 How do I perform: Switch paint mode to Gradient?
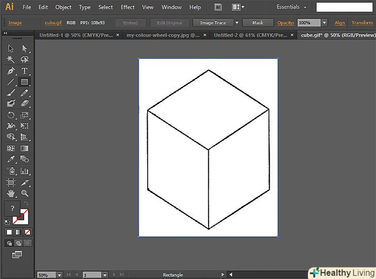click(18, 232)
